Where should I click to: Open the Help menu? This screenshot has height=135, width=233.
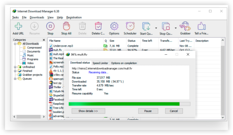(x=60, y=18)
